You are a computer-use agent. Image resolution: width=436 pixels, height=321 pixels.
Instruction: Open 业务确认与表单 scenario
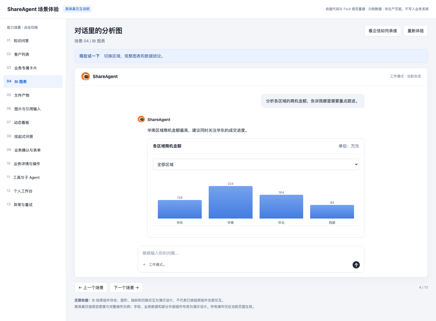tap(33, 150)
